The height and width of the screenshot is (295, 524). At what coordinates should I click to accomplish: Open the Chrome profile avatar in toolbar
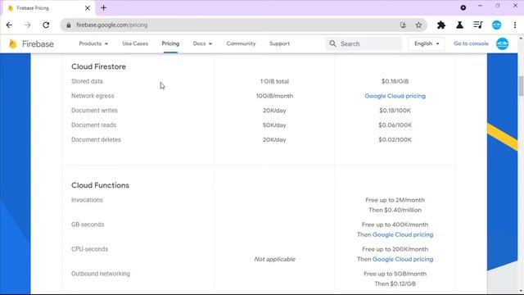(496, 25)
